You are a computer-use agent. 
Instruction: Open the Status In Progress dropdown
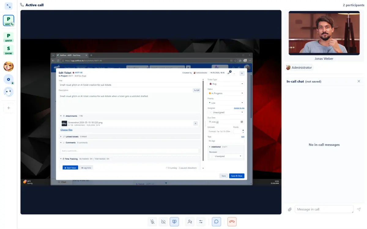pos(226,93)
